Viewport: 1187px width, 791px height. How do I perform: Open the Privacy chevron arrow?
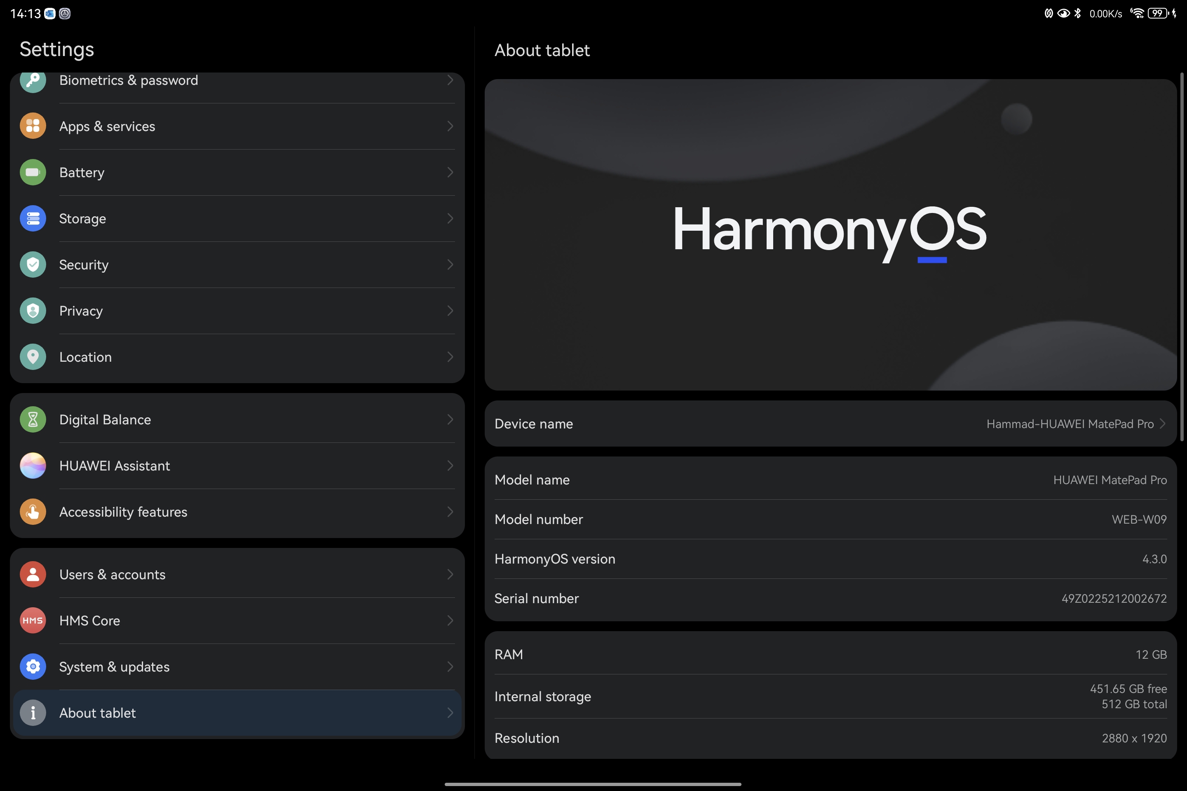[x=450, y=311]
